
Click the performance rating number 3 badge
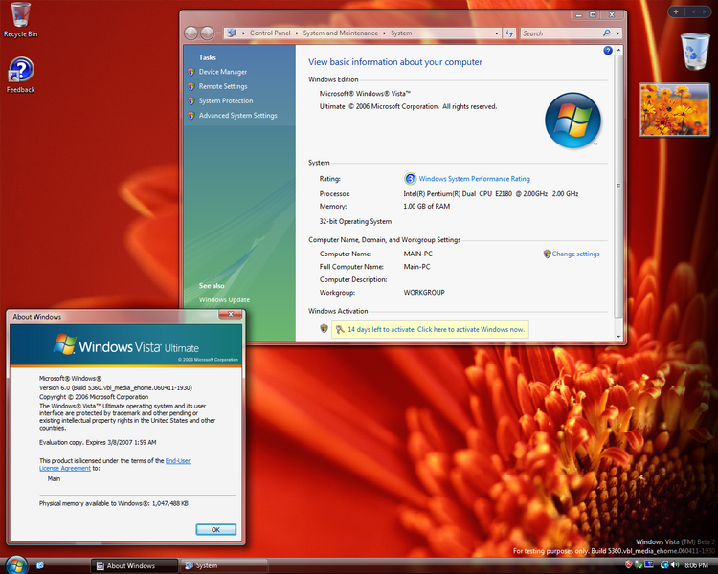click(410, 179)
